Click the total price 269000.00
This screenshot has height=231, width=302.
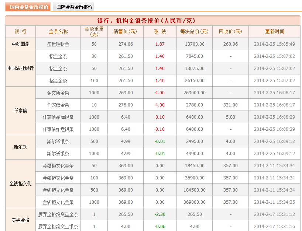pyautogui.click(x=195, y=92)
